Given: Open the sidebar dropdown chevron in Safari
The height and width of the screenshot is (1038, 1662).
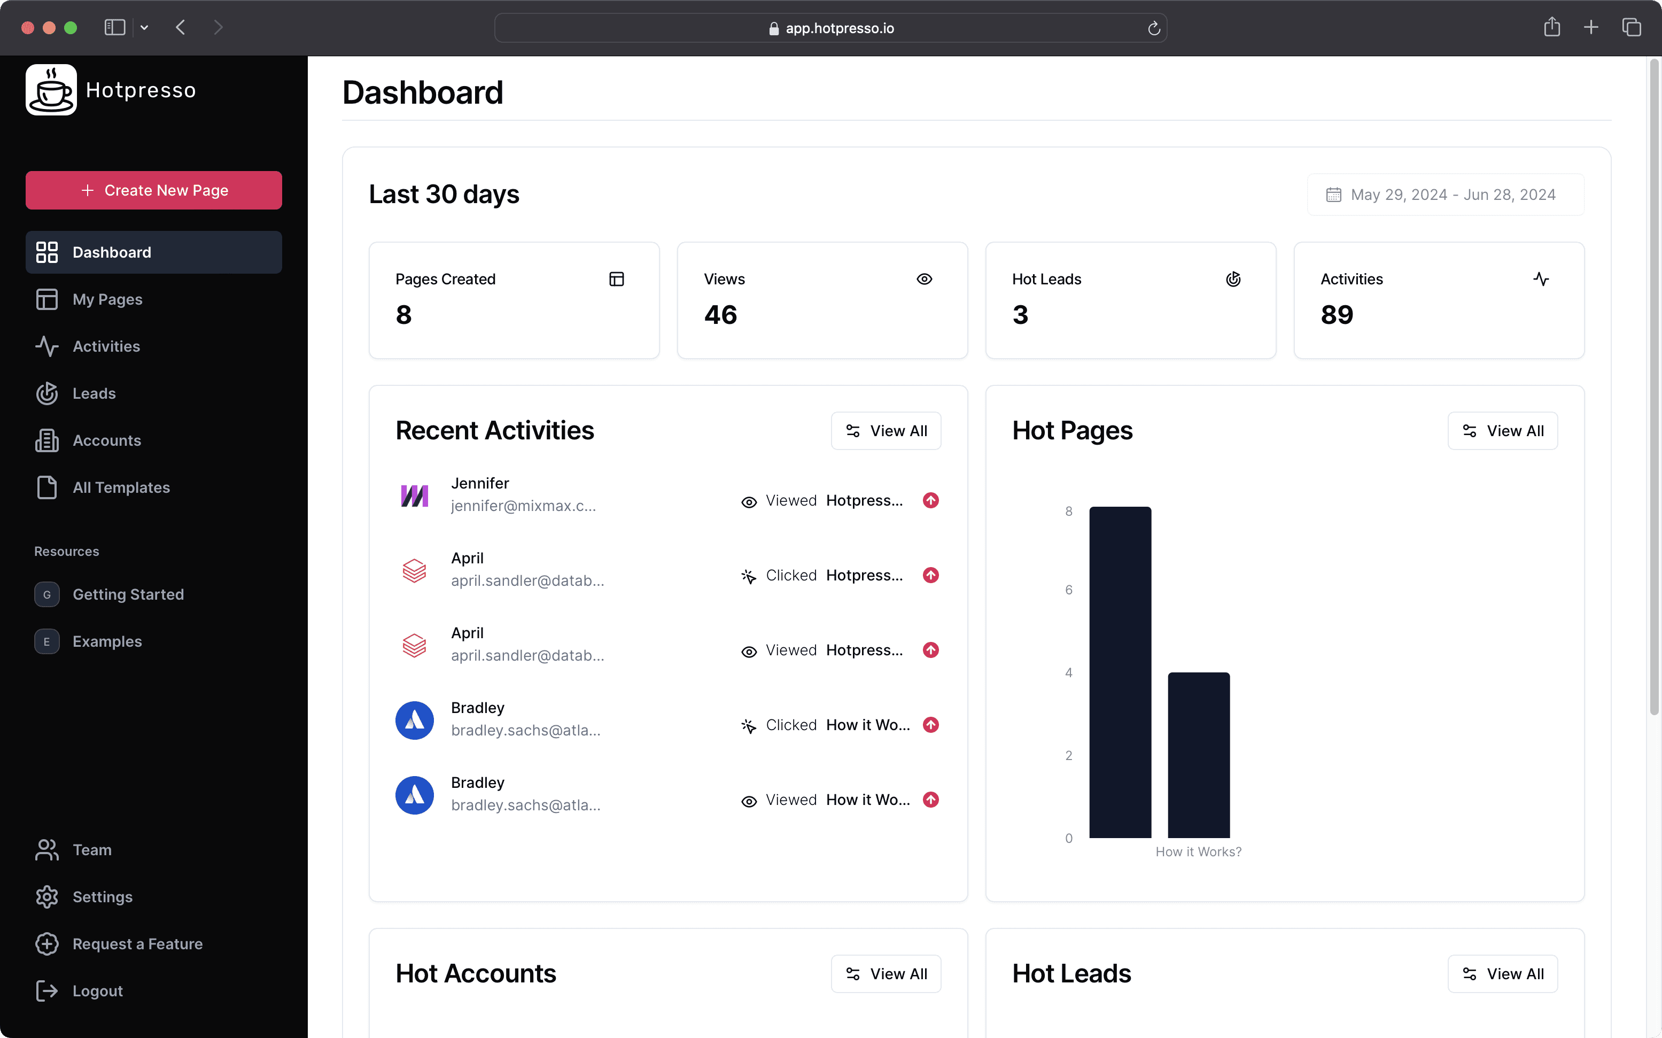Looking at the screenshot, I should [x=144, y=27].
